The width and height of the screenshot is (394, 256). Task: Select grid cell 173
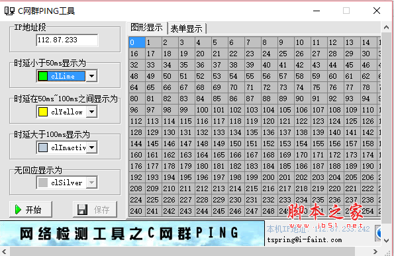pyautogui.click(x=352, y=155)
